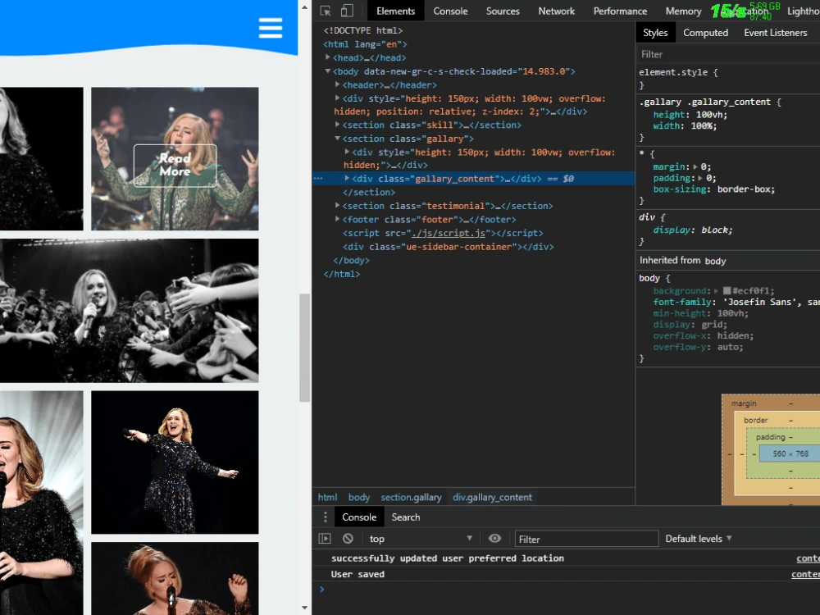Open the Computed styles tab

click(x=705, y=33)
